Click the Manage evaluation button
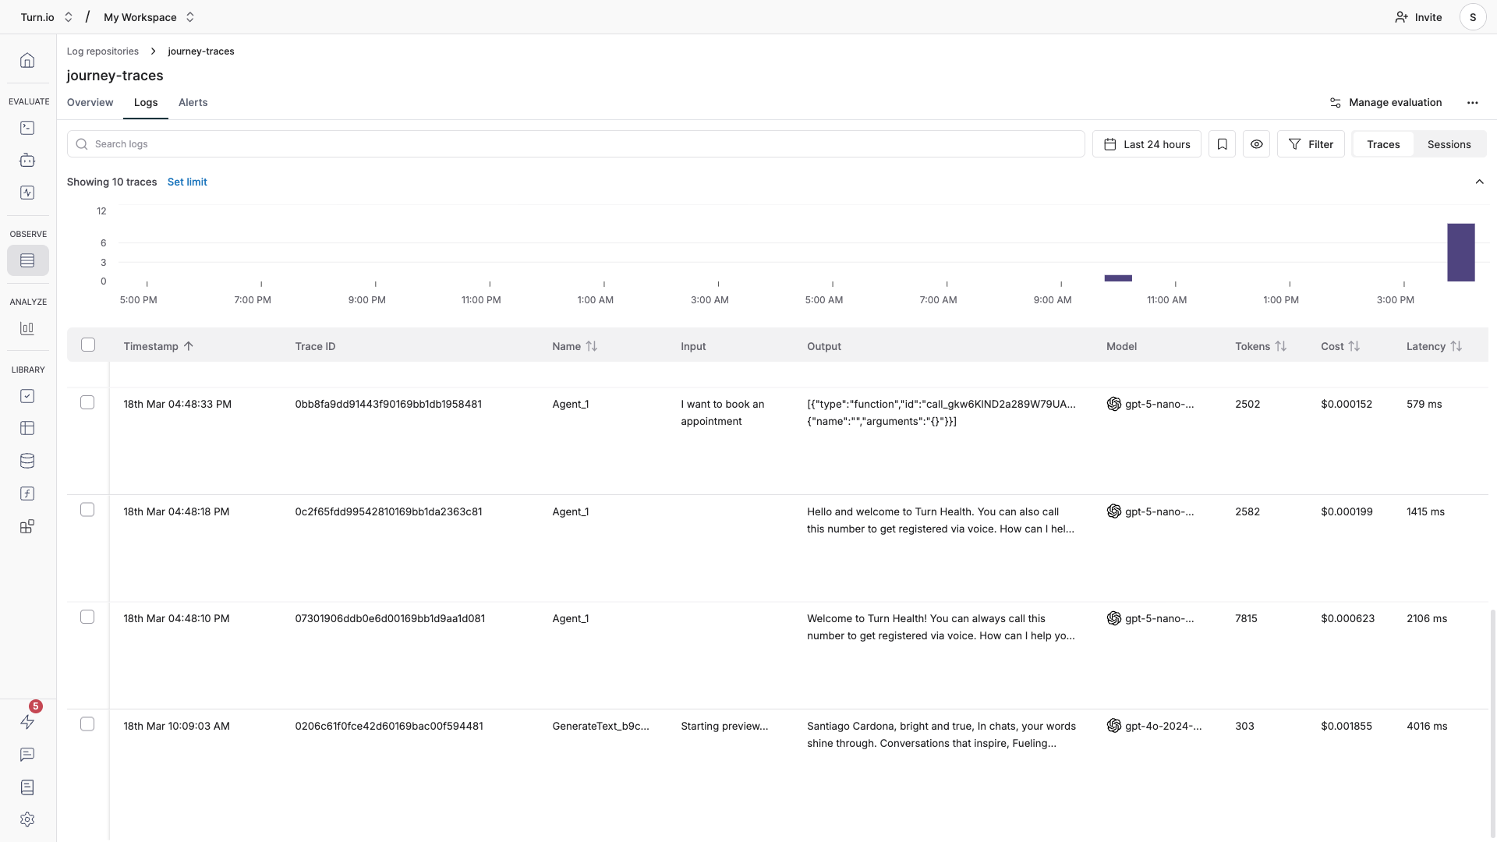 click(x=1386, y=102)
